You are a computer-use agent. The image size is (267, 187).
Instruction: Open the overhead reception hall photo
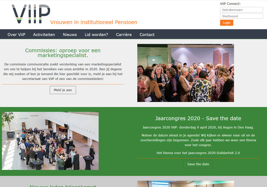click(50, 141)
